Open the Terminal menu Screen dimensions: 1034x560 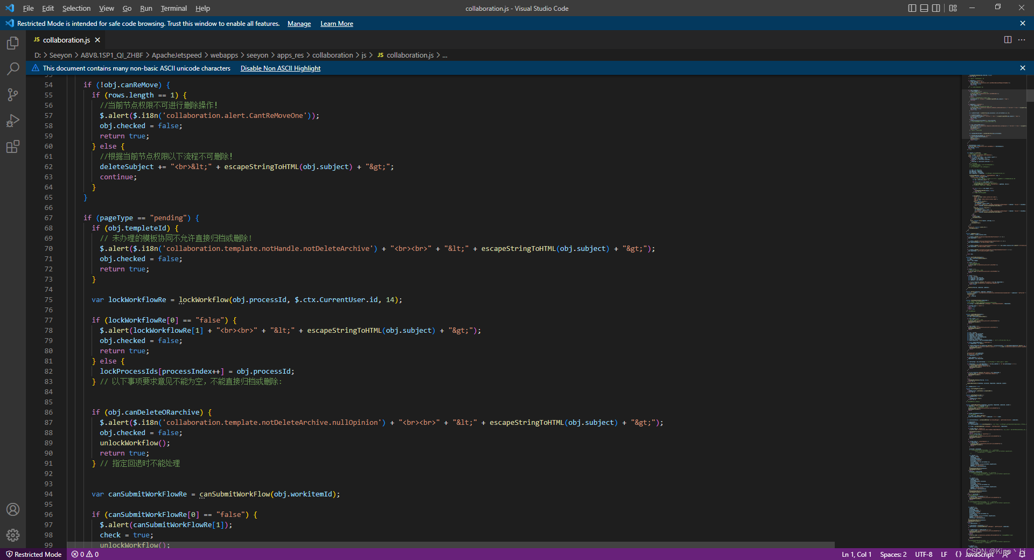pyautogui.click(x=173, y=8)
